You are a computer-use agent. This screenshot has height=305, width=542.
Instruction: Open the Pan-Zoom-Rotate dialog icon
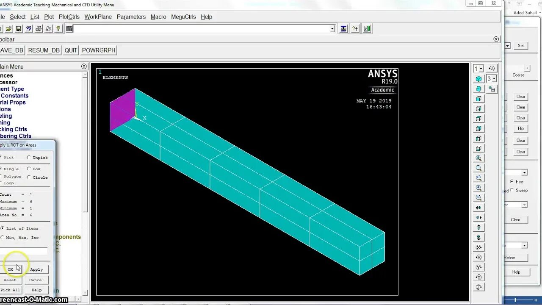(x=28, y=29)
